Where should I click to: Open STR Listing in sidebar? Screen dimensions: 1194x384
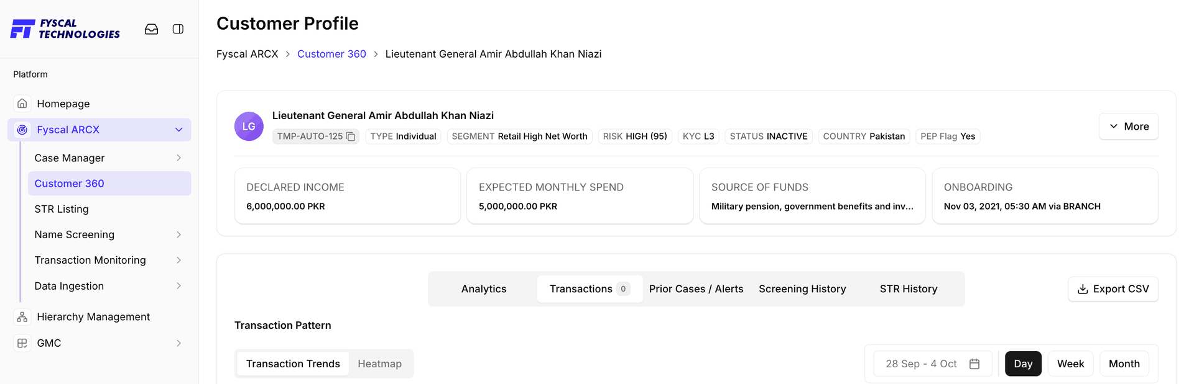(x=109, y=209)
